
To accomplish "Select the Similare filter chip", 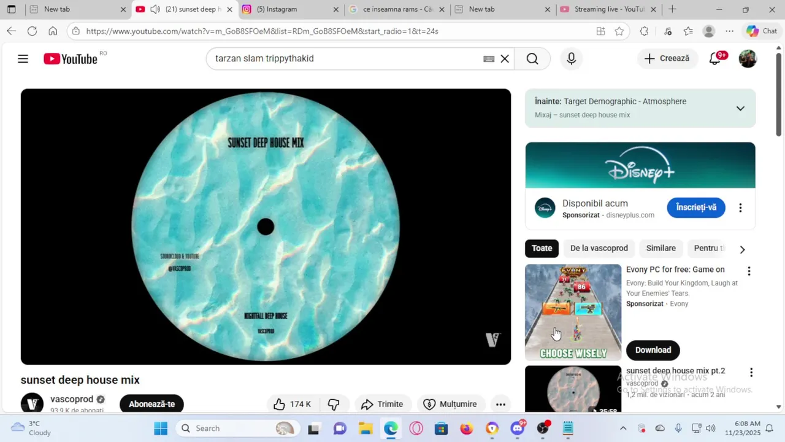I will point(661,249).
